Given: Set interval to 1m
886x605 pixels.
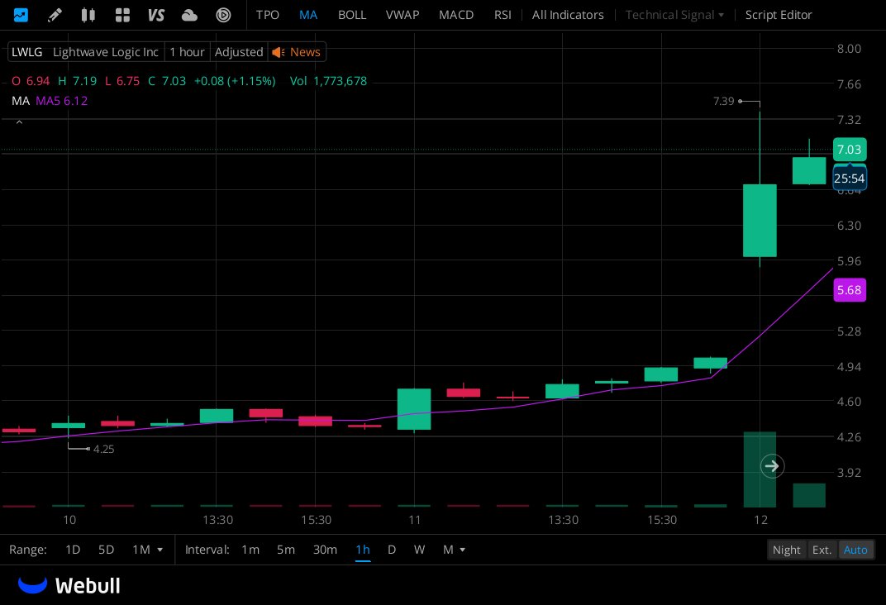Looking at the screenshot, I should point(250,550).
